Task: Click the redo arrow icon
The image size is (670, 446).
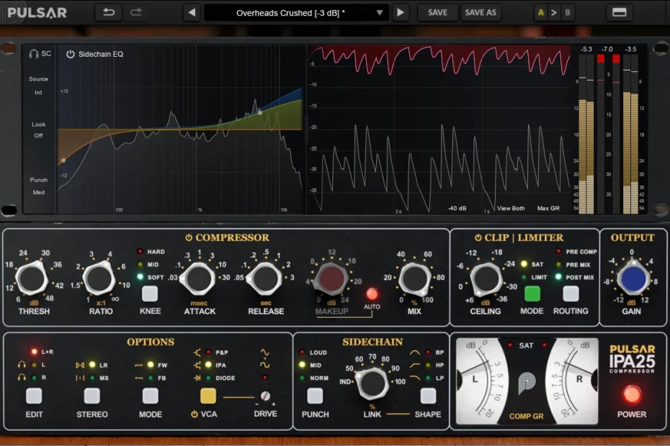Action: (x=136, y=12)
